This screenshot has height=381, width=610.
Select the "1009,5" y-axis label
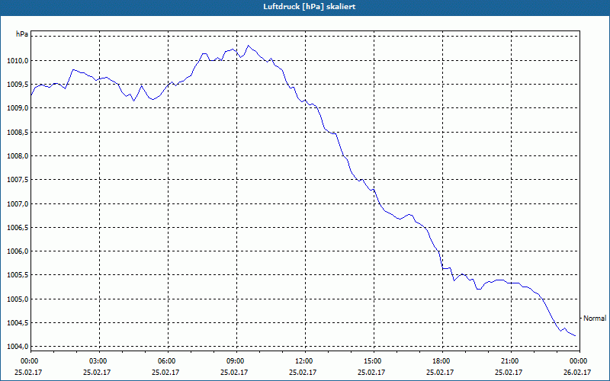pyautogui.click(x=17, y=85)
